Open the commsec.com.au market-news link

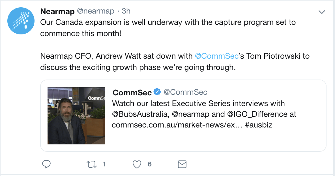tap(177, 125)
